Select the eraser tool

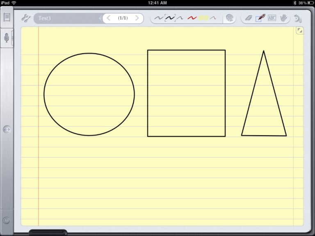[249, 18]
